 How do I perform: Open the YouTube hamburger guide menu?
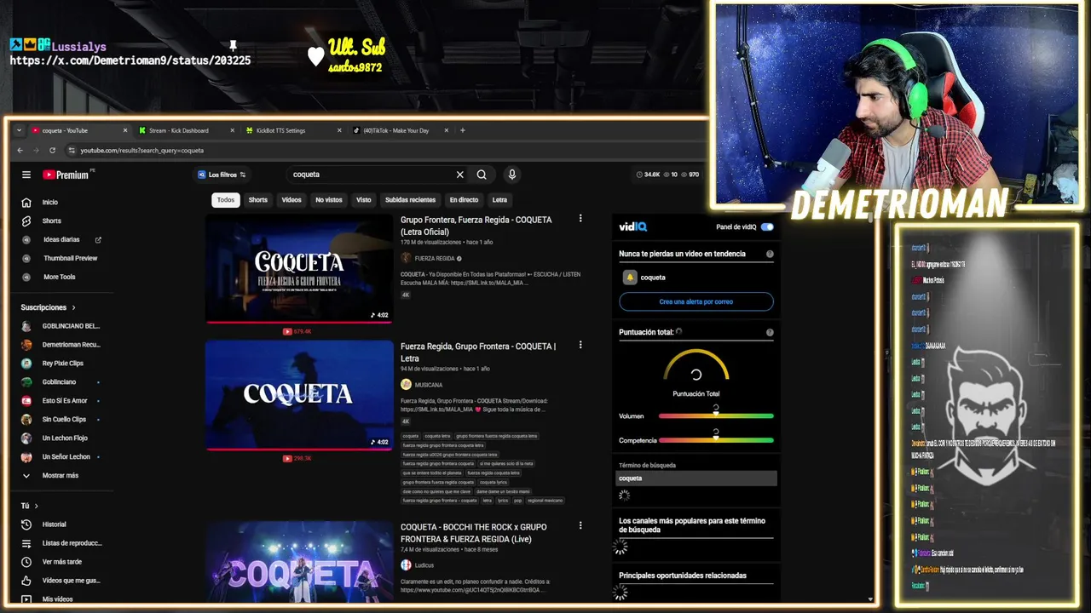pyautogui.click(x=26, y=175)
